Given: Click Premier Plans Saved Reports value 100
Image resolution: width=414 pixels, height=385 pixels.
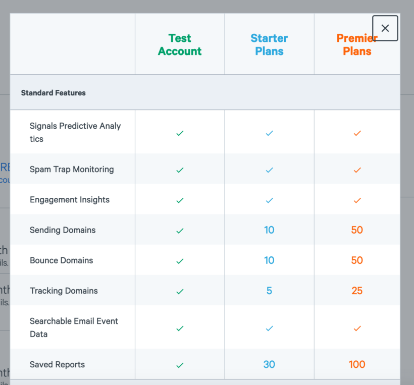Looking at the screenshot, I should pos(357,364).
